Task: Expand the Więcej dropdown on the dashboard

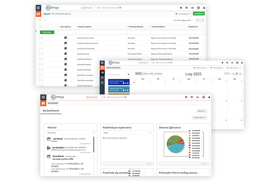Action: [201, 111]
